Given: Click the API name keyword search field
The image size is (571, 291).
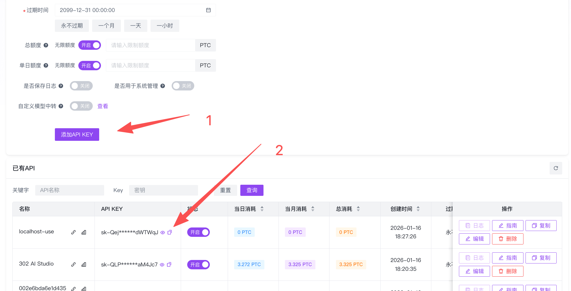Looking at the screenshot, I should tap(70, 190).
